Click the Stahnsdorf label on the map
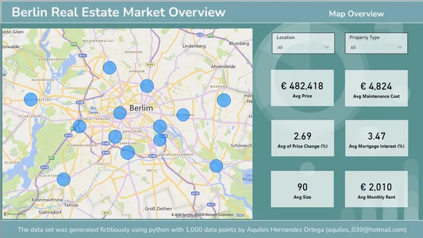Screen dimensions: 423x238 point(50,212)
